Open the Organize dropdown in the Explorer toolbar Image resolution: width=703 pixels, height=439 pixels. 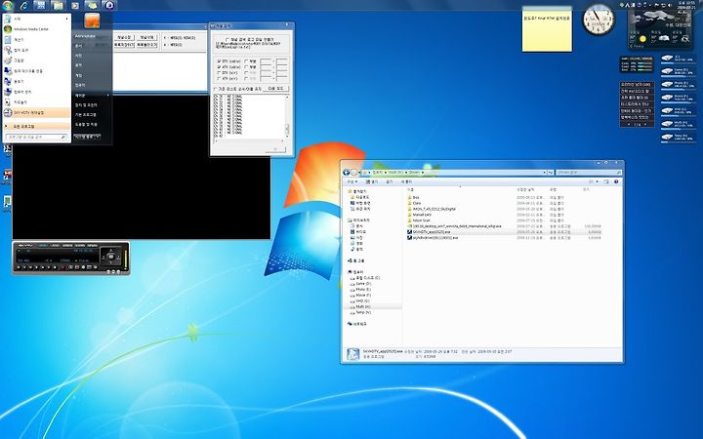tap(351, 181)
